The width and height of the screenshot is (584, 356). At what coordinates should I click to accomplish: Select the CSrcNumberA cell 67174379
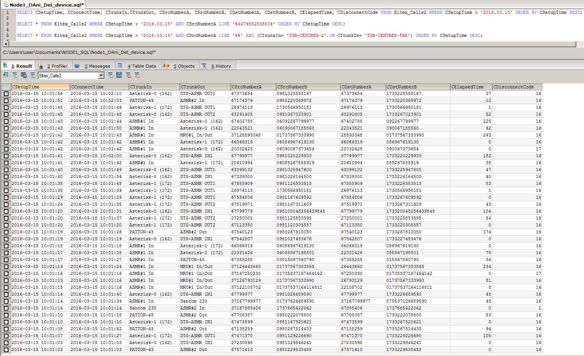click(x=253, y=101)
